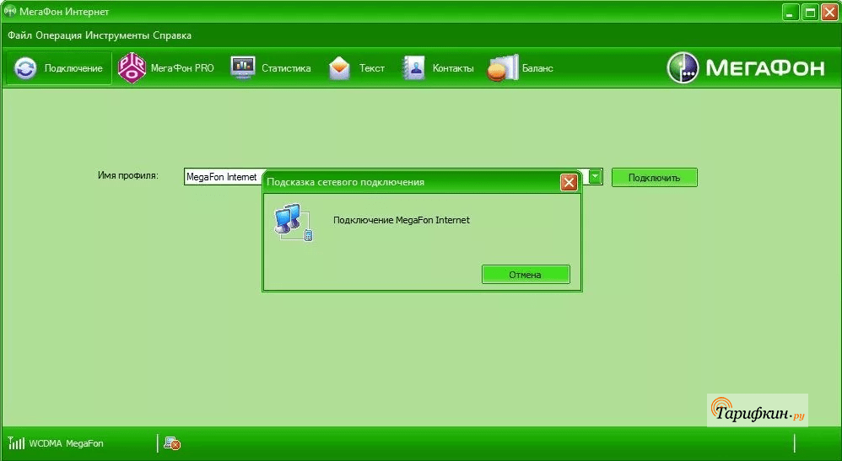Switch to the Подключение tab label

click(73, 68)
